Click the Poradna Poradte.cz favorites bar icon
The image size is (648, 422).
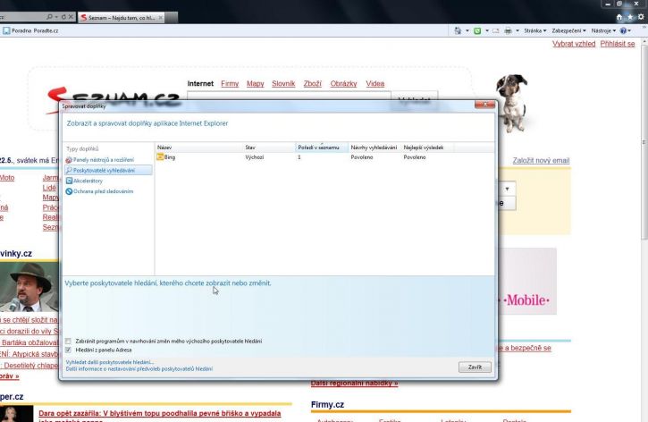pyautogui.click(x=6, y=30)
